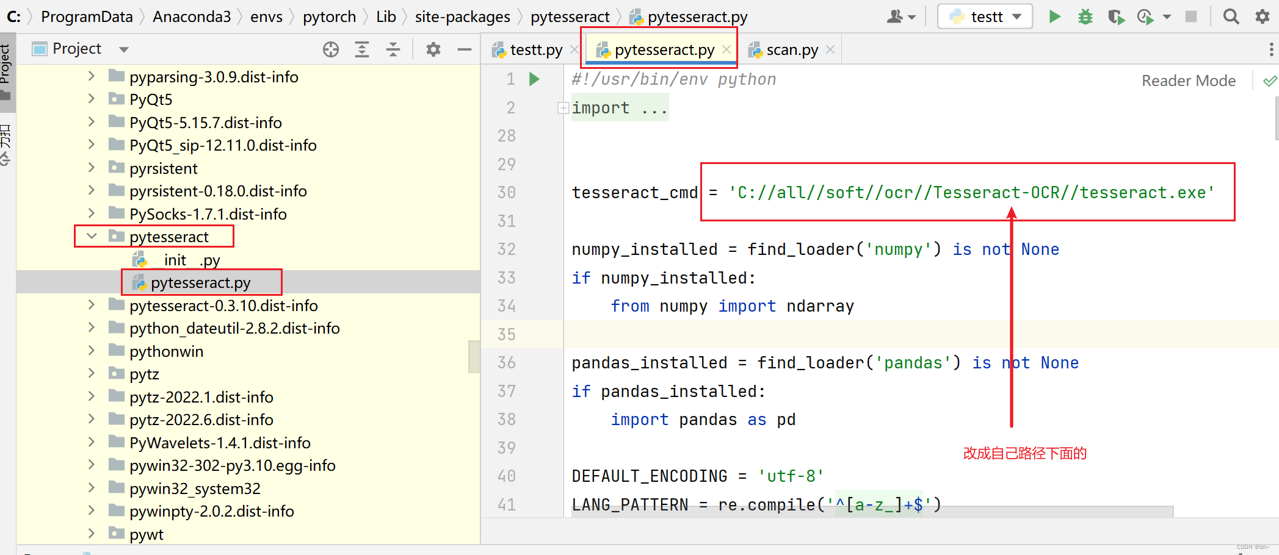The image size is (1279, 555).
Task: Expand all in Project panel
Action: pyautogui.click(x=362, y=49)
